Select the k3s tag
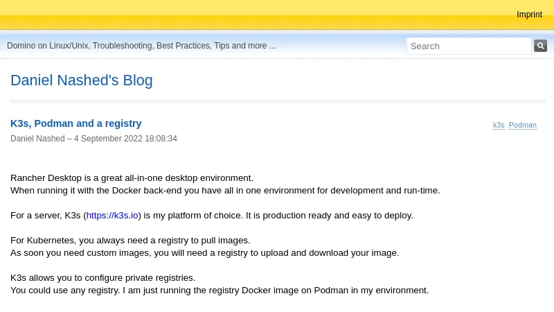The image size is (554, 312). [499, 125]
